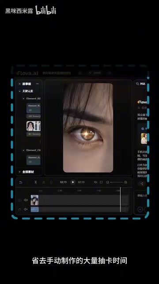Image resolution: width=159 pixels, height=284 pixels.
Task: Click the music track note icon
Action: (x=19, y=209)
